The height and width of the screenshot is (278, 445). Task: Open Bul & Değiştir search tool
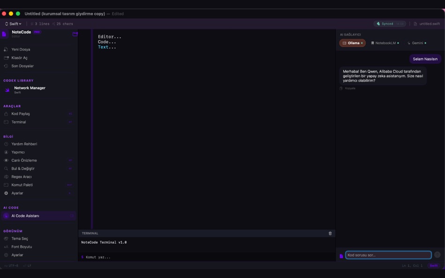[x=38, y=168]
